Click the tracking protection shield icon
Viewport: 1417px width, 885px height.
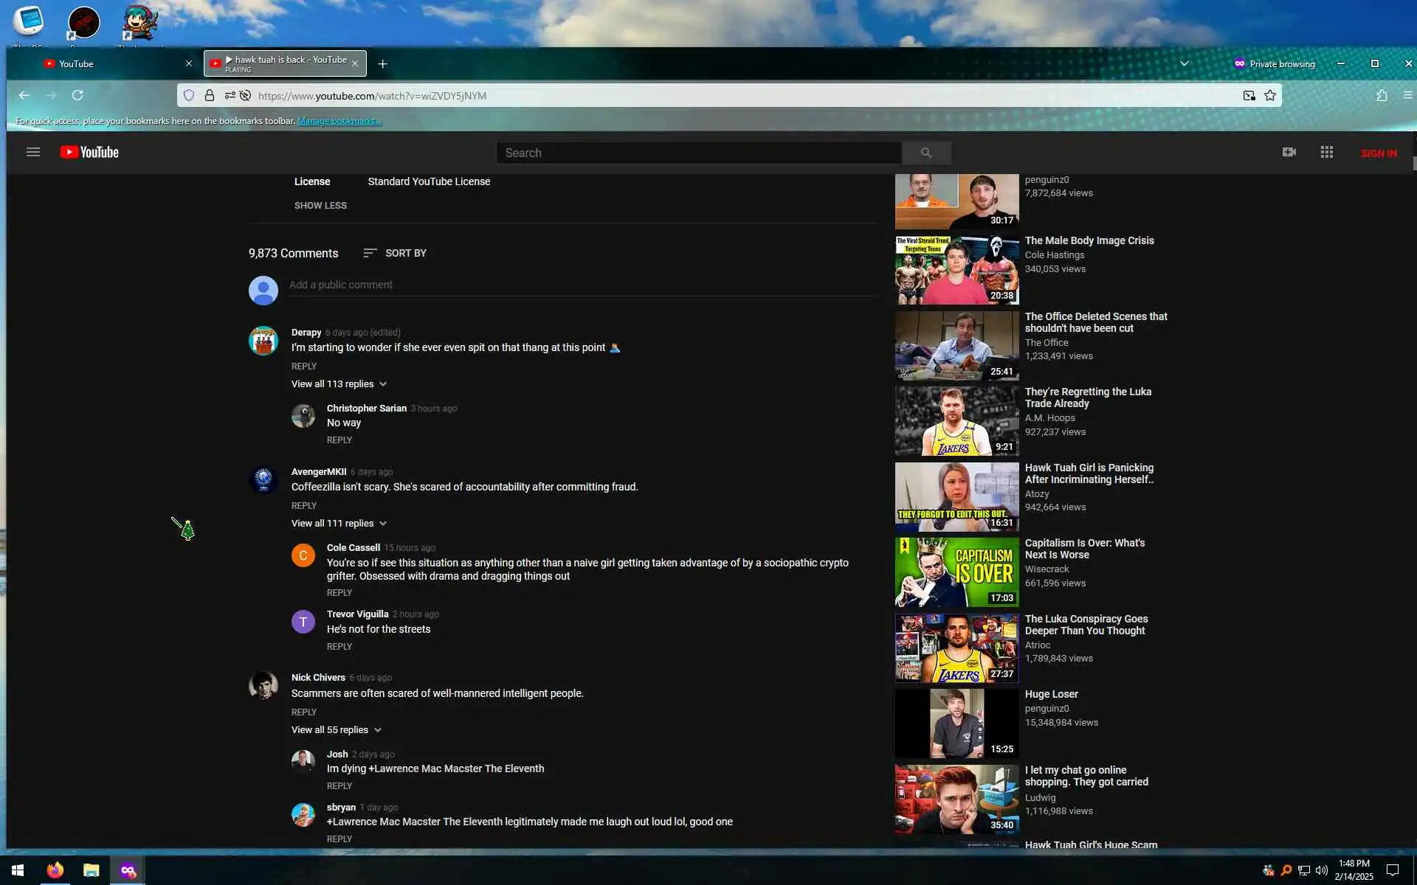189,95
